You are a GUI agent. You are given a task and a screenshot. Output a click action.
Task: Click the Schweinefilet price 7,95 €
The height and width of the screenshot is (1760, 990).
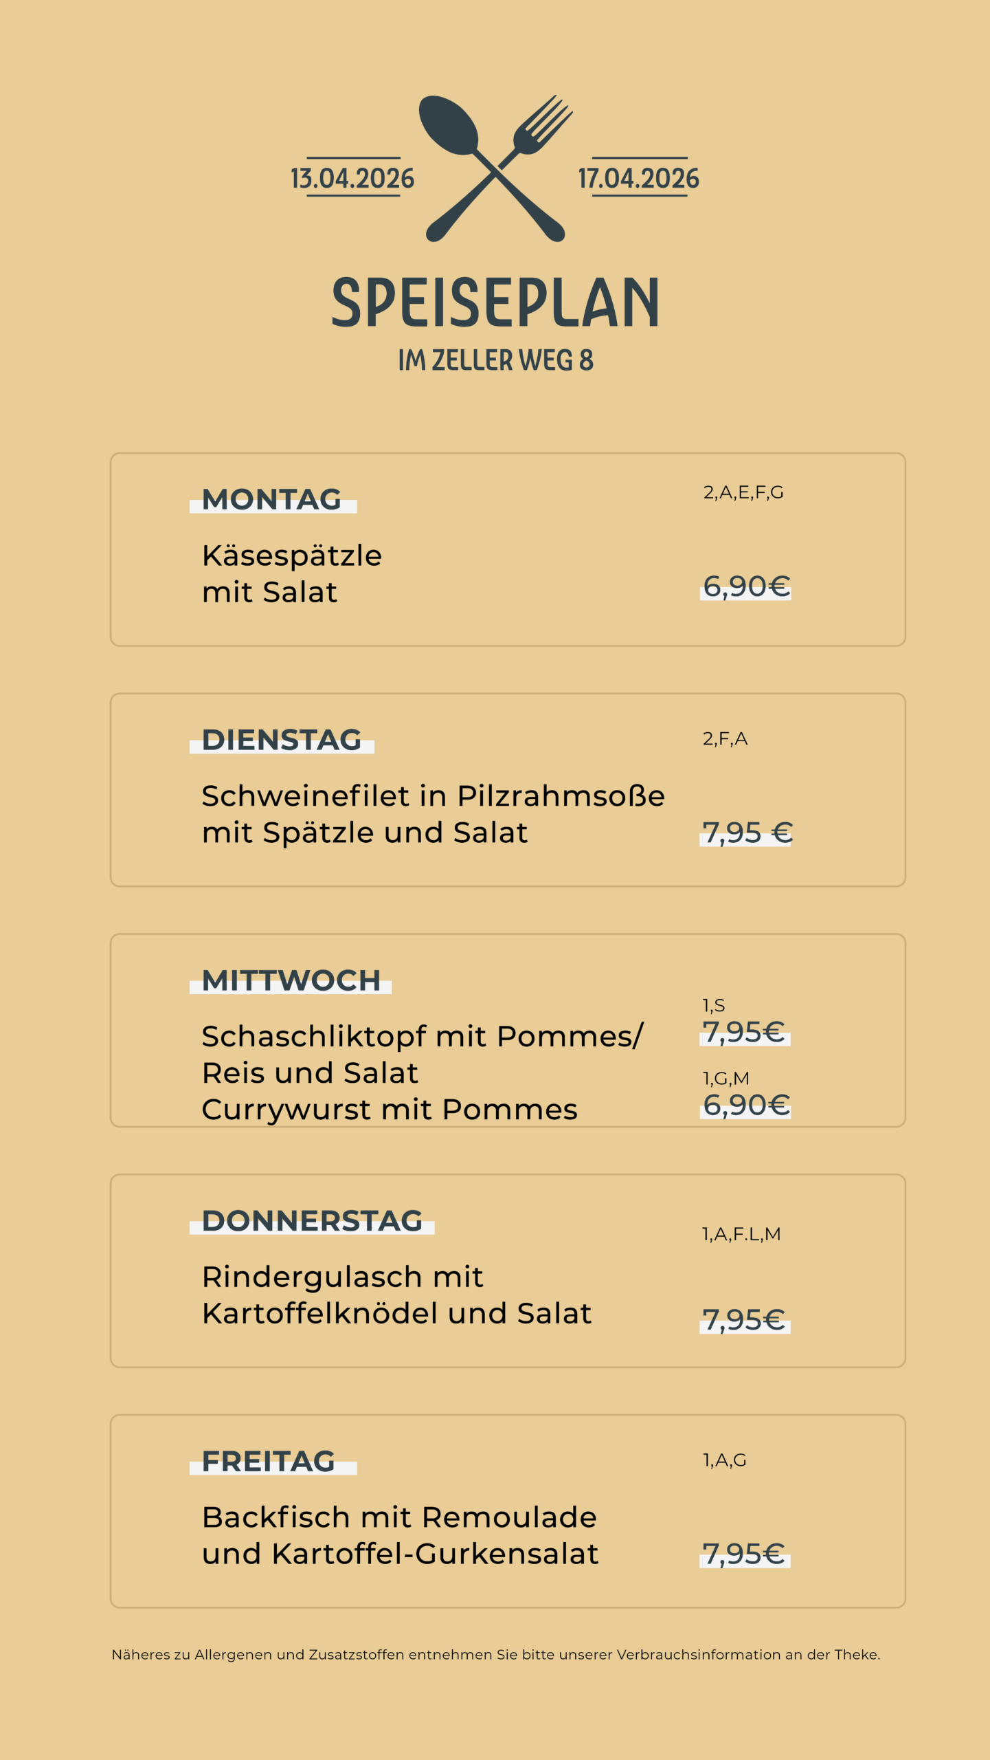747,833
